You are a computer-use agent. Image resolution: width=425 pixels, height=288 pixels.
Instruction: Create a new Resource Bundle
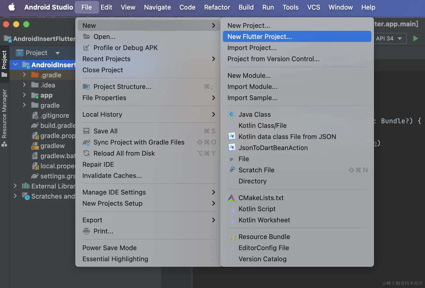point(297,237)
